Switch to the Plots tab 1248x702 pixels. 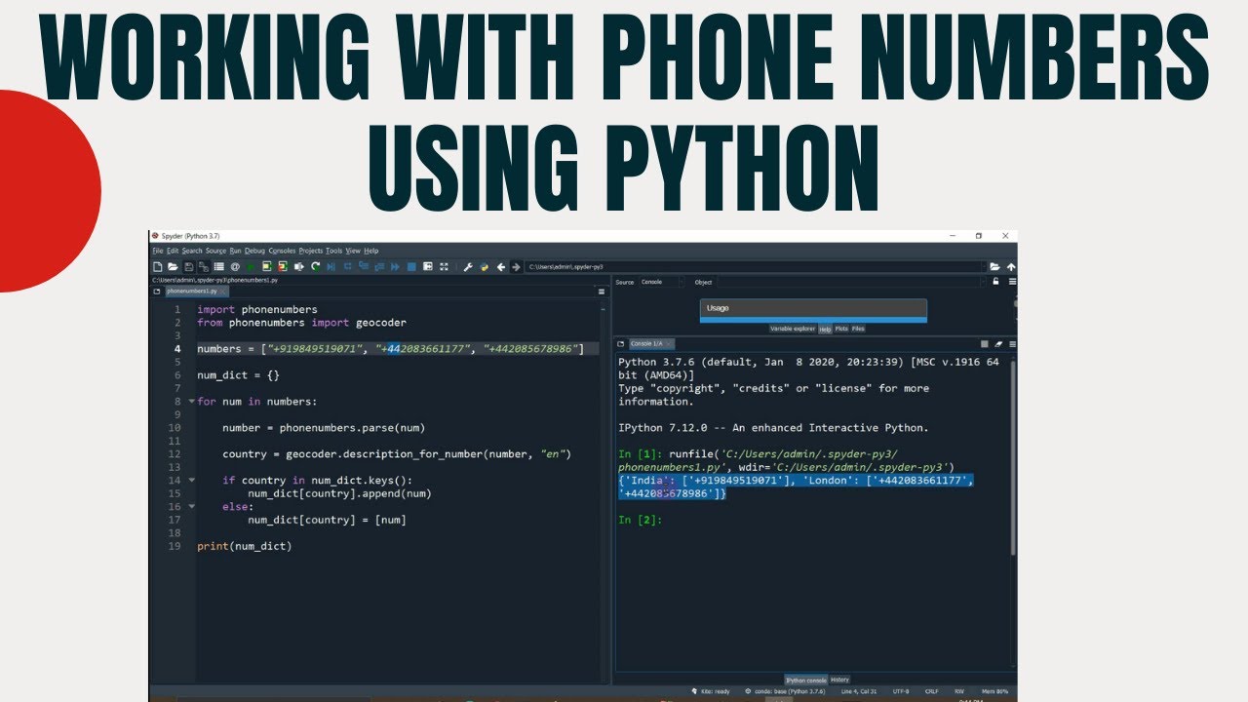tap(841, 329)
